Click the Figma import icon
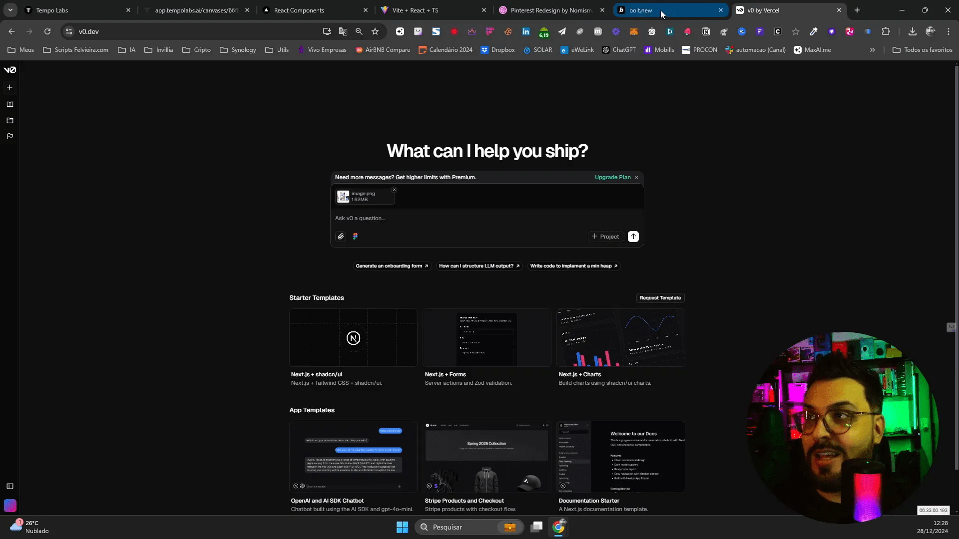959x539 pixels. [x=355, y=237]
